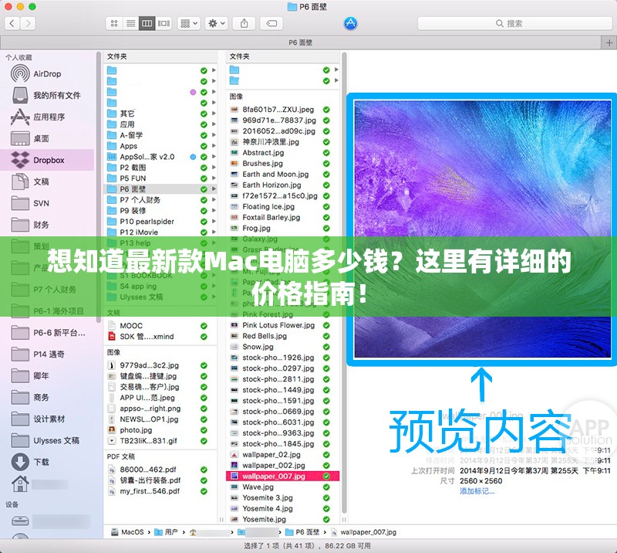Click the Share toolbar button

[244, 24]
